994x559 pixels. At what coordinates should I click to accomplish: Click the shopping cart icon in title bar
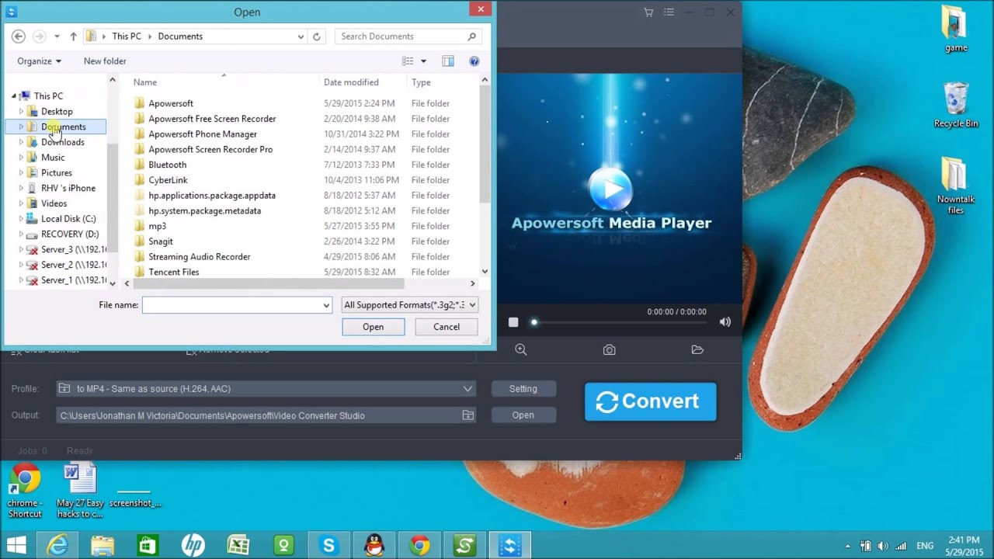coord(648,12)
